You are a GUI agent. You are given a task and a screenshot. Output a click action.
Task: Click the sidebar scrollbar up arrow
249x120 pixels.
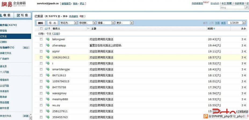31,115
